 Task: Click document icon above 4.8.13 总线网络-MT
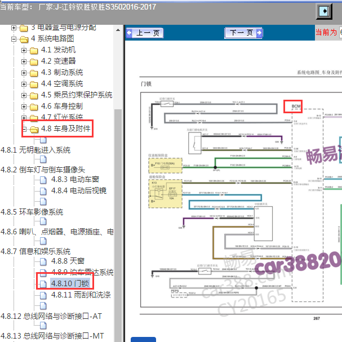pyautogui.click(x=43, y=326)
